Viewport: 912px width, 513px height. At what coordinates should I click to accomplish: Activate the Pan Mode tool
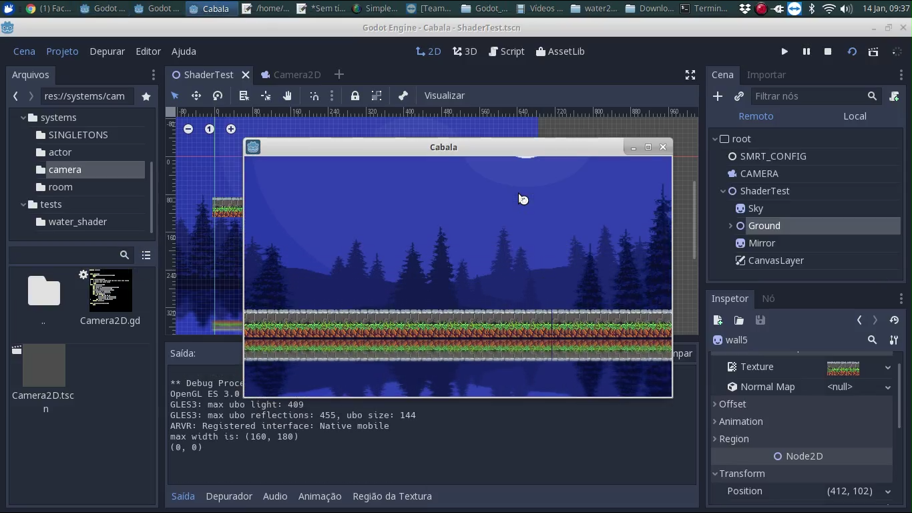coord(288,96)
